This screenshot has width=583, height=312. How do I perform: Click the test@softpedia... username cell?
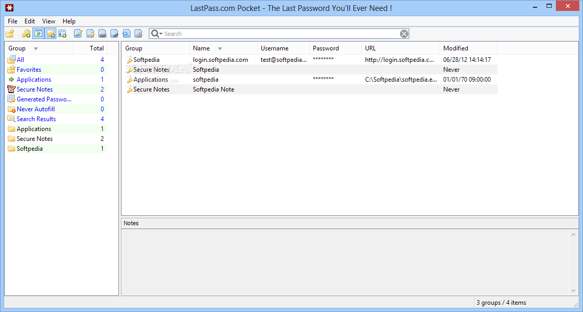coord(283,60)
